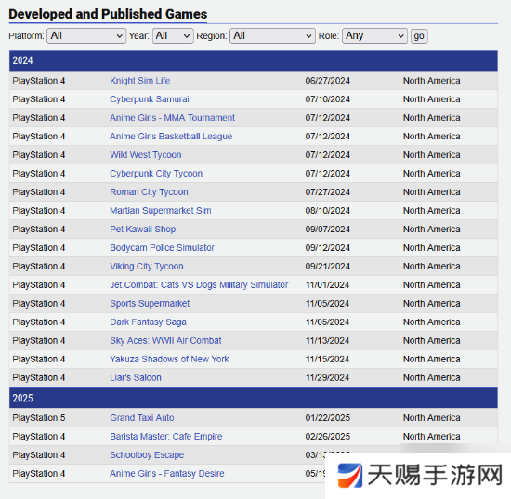Click the date 01/22/2025
This screenshot has width=511, height=499.
pos(328,418)
